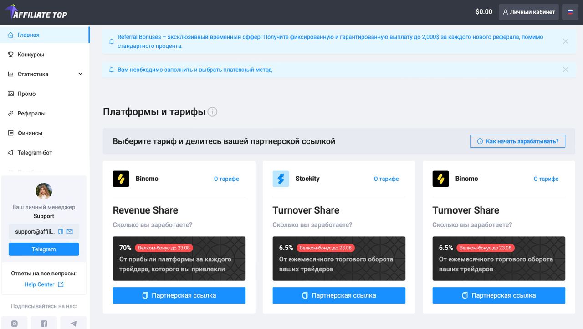Open the Финансы section

click(x=45, y=133)
